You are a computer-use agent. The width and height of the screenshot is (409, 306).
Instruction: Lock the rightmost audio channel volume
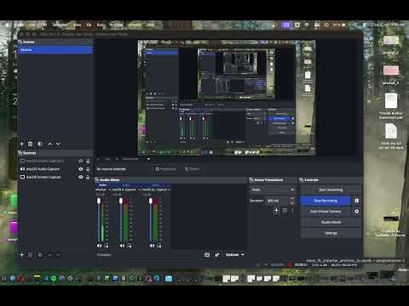click(x=159, y=246)
